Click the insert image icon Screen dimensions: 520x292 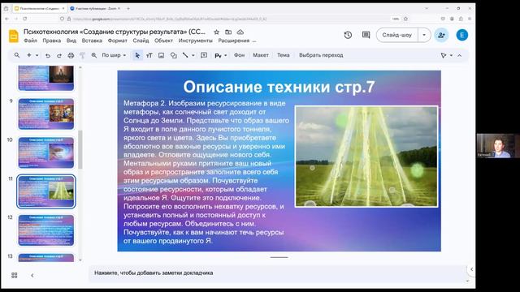click(x=161, y=56)
